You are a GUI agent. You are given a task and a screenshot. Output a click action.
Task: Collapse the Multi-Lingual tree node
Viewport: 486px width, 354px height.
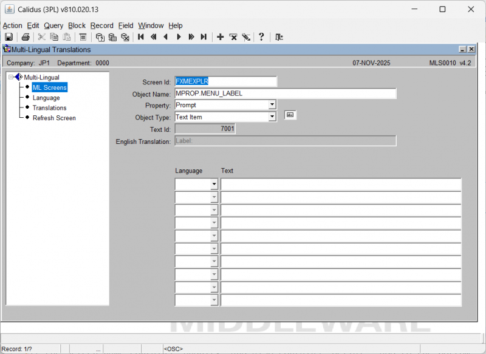click(11, 77)
